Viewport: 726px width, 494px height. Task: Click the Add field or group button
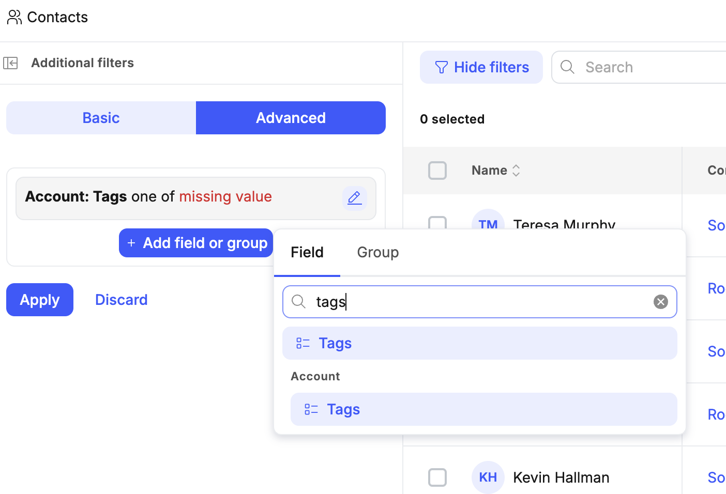click(196, 243)
